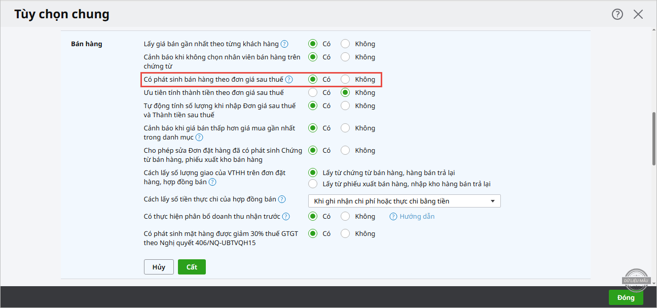Click the 'Hủy' button

tap(159, 267)
